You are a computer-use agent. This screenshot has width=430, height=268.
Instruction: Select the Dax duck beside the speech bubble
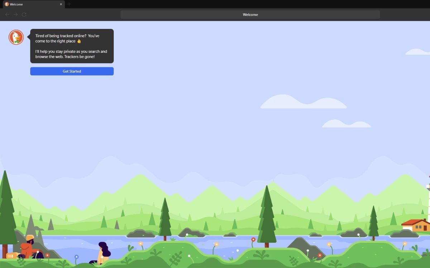click(x=16, y=37)
